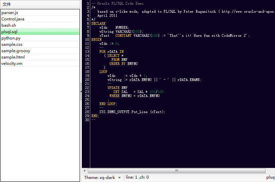Select sample.html in the file panel

tap(13, 57)
